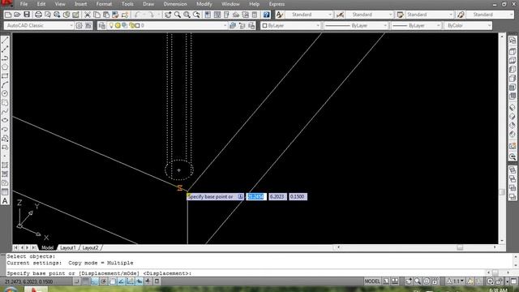The image size is (519, 292).
Task: Select the Arc tool in Draw toolbar
Action: pos(5,85)
